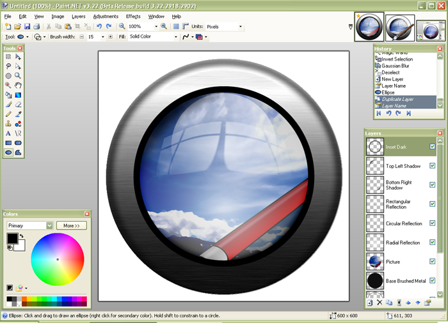This screenshot has width=448, height=323.
Task: Open the Adjustments menu
Action: click(x=106, y=17)
